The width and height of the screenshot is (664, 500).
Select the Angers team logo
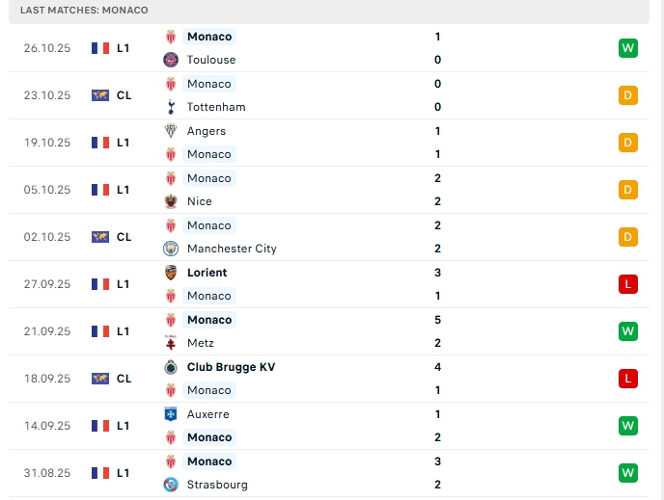tap(171, 131)
